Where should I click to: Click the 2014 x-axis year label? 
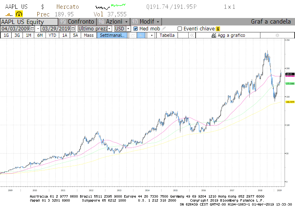[x=147, y=190]
